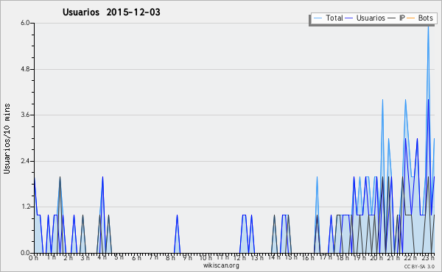Screen dimensions: 442x272
Task: Click the tallest Total peak near 23 h
Action: (x=428, y=26)
